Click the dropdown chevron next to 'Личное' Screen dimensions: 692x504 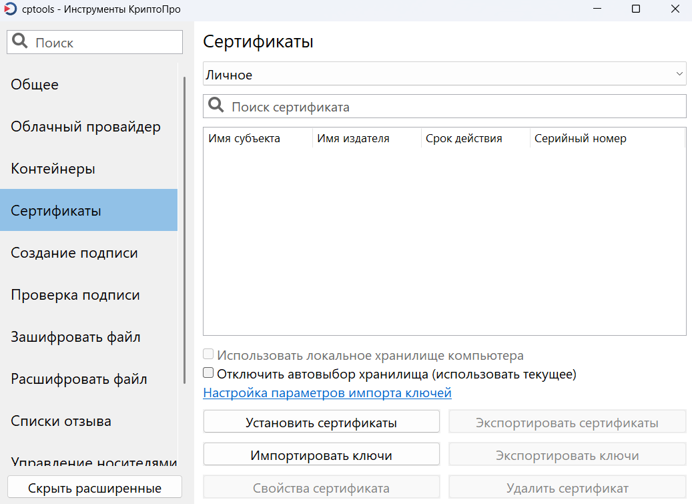679,74
